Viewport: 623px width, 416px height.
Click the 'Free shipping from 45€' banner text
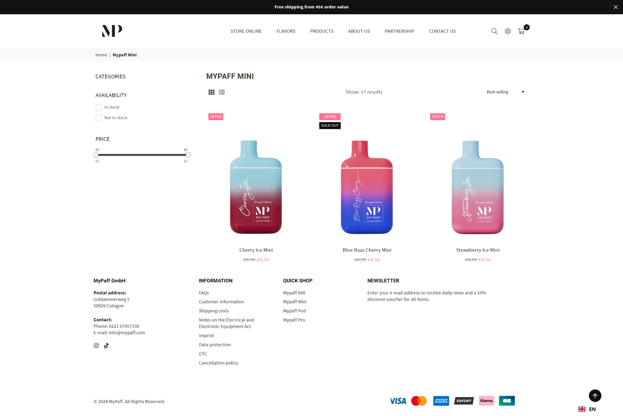coord(311,7)
